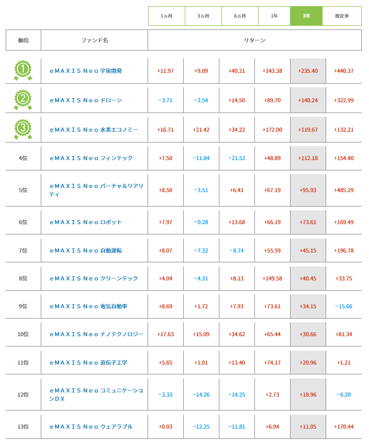Screen dimensions: 369x441
Task: Open eMAXIS Neo クリーンテック link
Action: click(93, 278)
